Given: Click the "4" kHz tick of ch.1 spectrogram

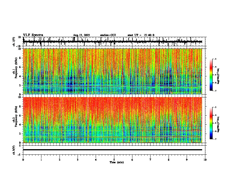Looking at the screenshot, I should 20,76.
